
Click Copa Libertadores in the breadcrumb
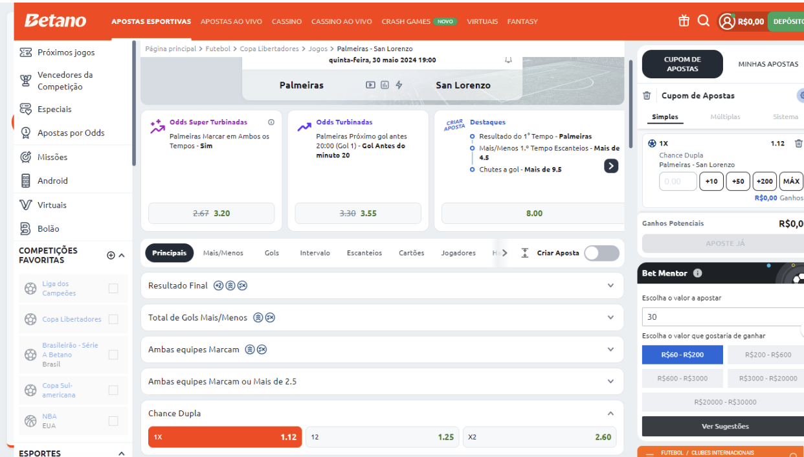tap(269, 49)
